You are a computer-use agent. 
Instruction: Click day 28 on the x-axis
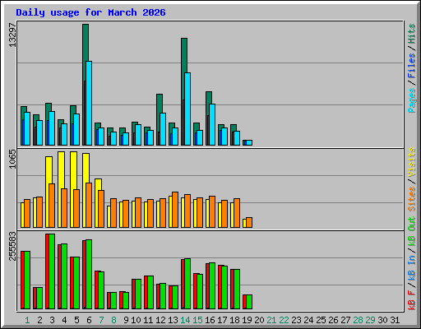click(358, 320)
